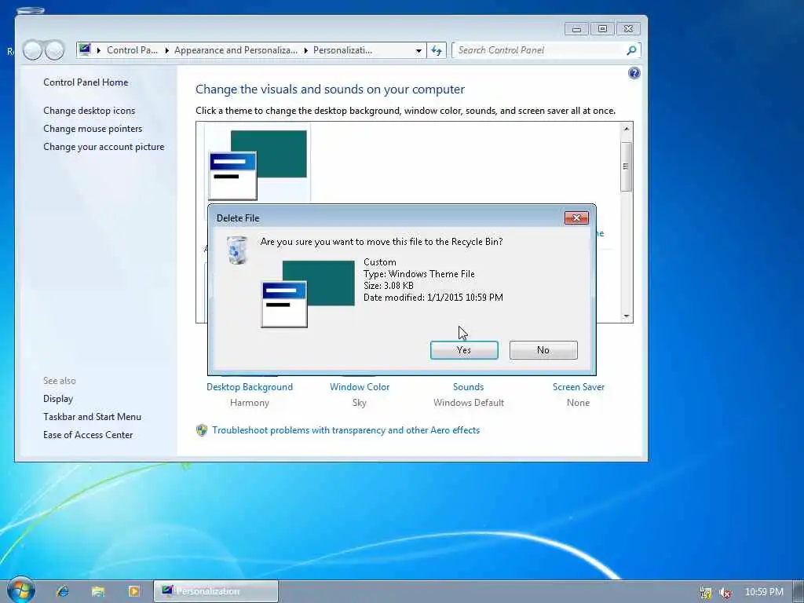Open Screen Saver settings
The image size is (804, 603).
579,387
